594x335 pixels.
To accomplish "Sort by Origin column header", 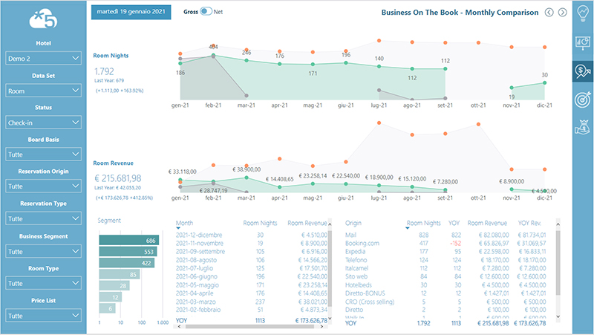I will tap(353, 223).
